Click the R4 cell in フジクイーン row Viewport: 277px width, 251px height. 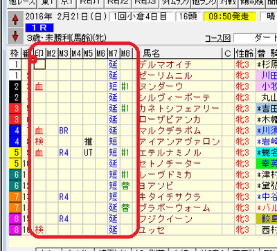(64, 219)
